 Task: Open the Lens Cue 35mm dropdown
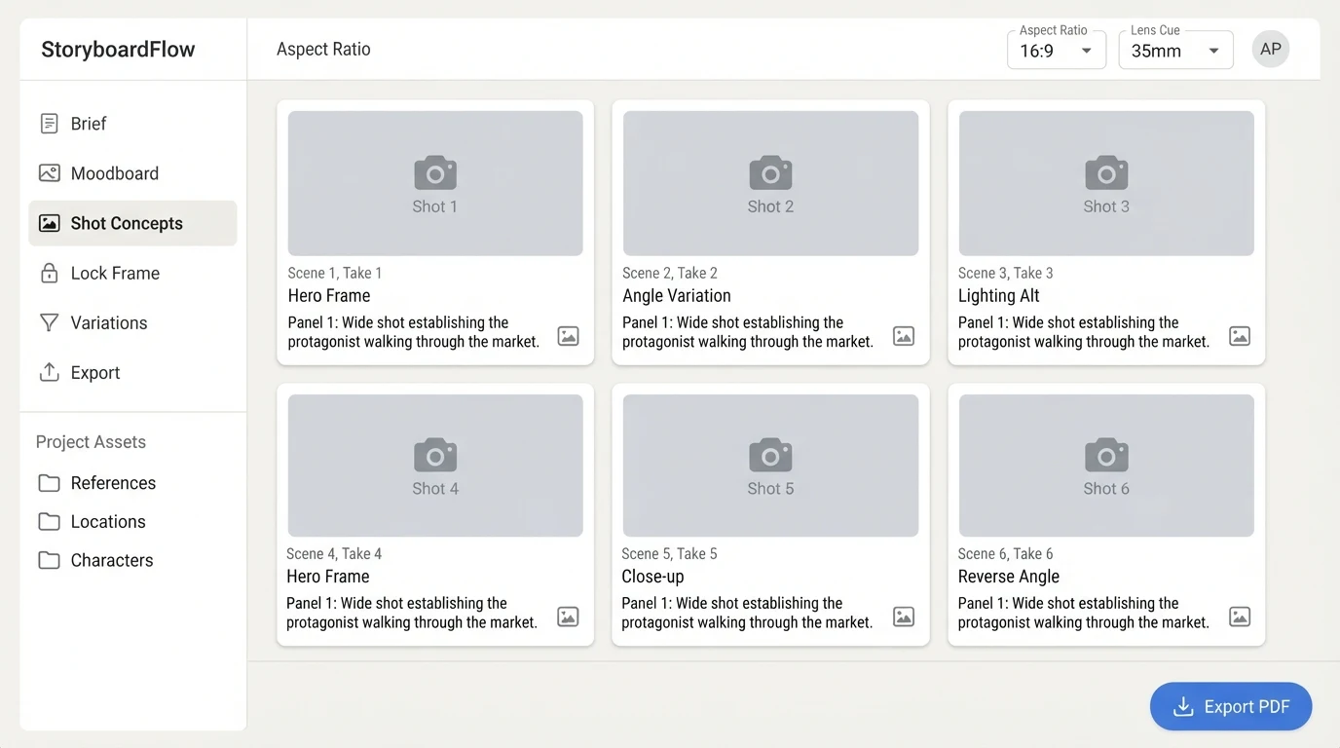1175,50
